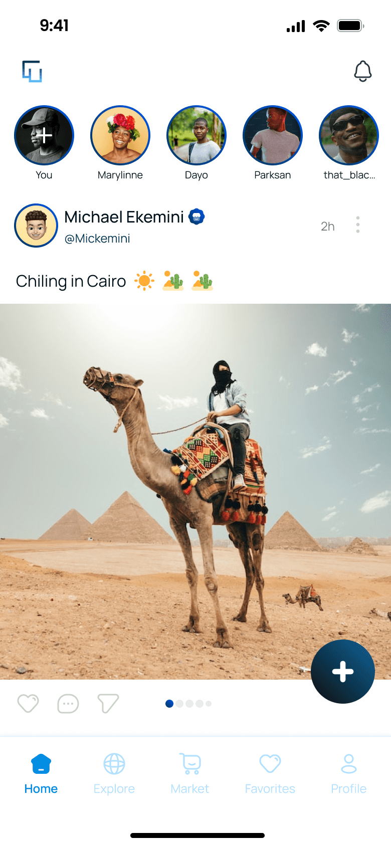
Task: Open the notifications bell
Action: (363, 71)
